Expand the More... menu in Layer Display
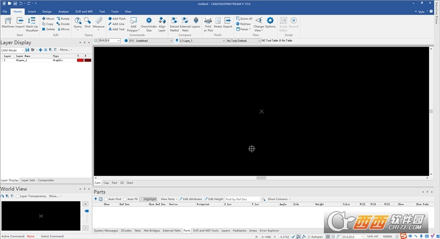This screenshot has width=440, height=239. click(x=66, y=50)
